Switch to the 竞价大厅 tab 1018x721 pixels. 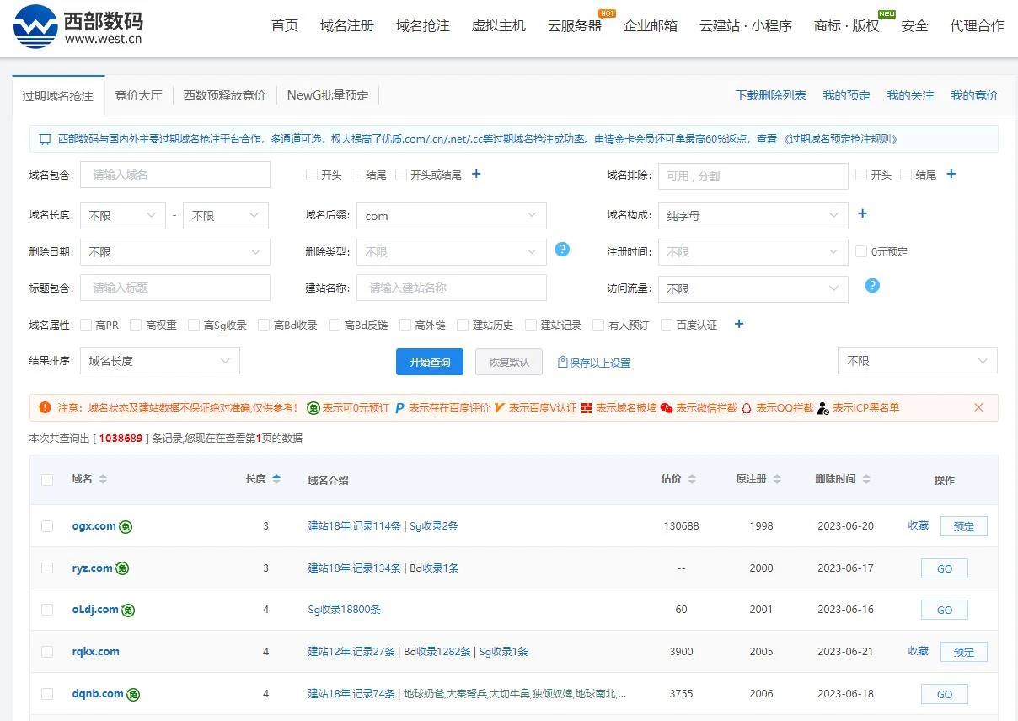(x=138, y=95)
